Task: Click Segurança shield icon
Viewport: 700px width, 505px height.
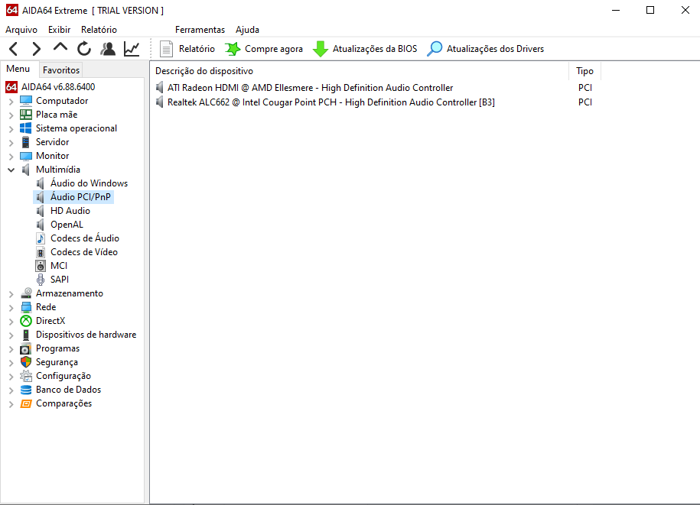Action: click(x=26, y=362)
